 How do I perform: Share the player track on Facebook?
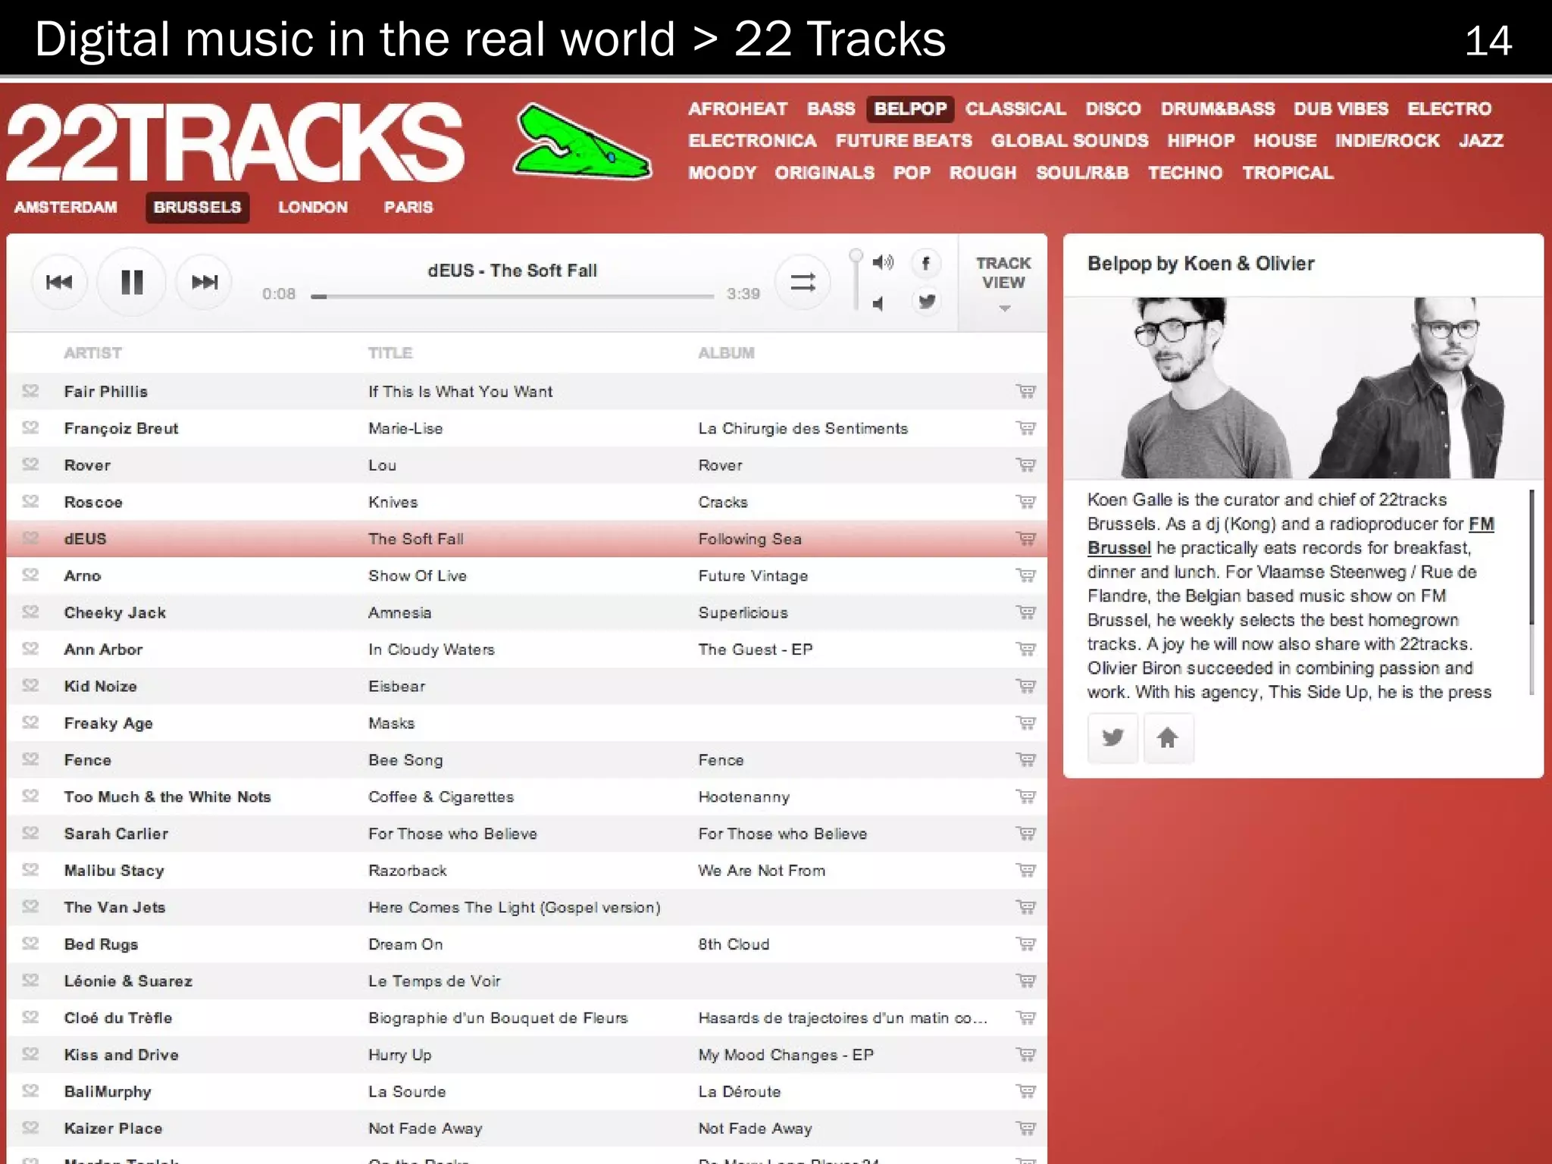click(926, 263)
